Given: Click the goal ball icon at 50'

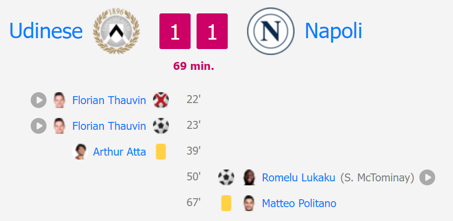Looking at the screenshot, I should click(226, 177).
